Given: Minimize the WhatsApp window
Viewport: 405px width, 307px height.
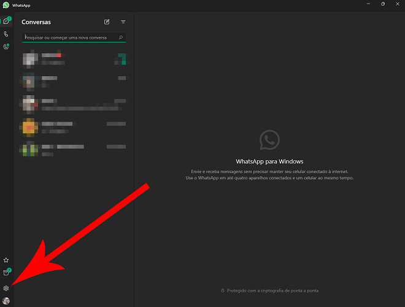Looking at the screenshot, I should point(369,4).
